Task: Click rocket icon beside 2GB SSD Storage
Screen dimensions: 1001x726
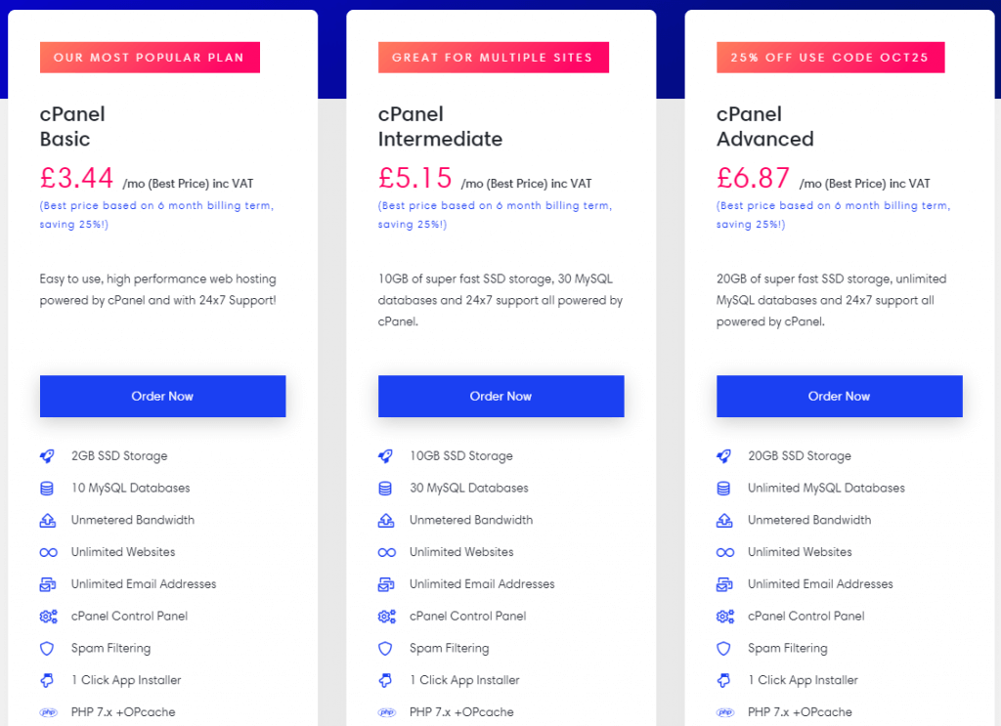Action: pyautogui.click(x=47, y=456)
